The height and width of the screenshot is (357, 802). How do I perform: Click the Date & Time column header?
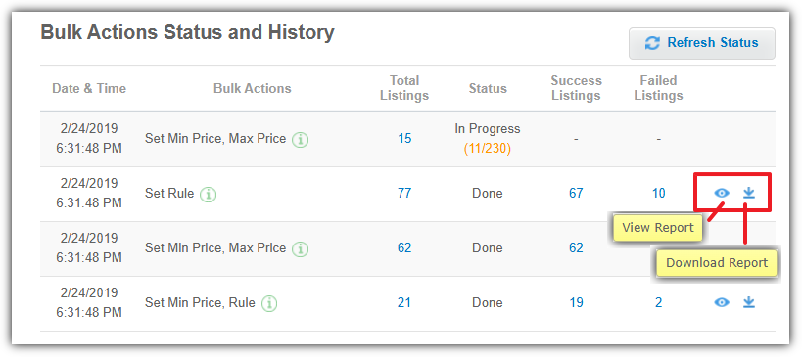(89, 88)
